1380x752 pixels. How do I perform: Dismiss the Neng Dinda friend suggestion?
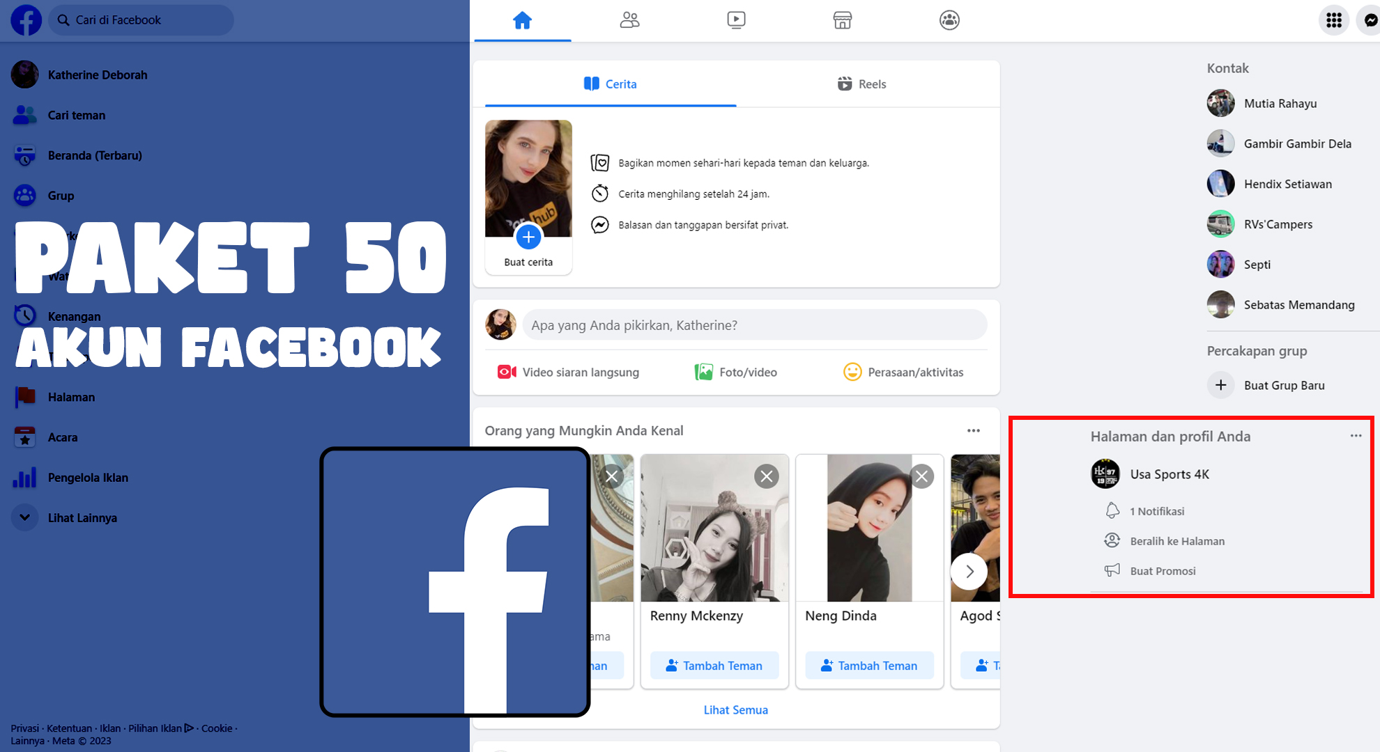[921, 476]
